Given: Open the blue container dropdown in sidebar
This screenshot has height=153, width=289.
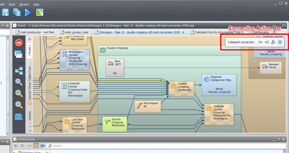Looking at the screenshot, I should point(19,117).
